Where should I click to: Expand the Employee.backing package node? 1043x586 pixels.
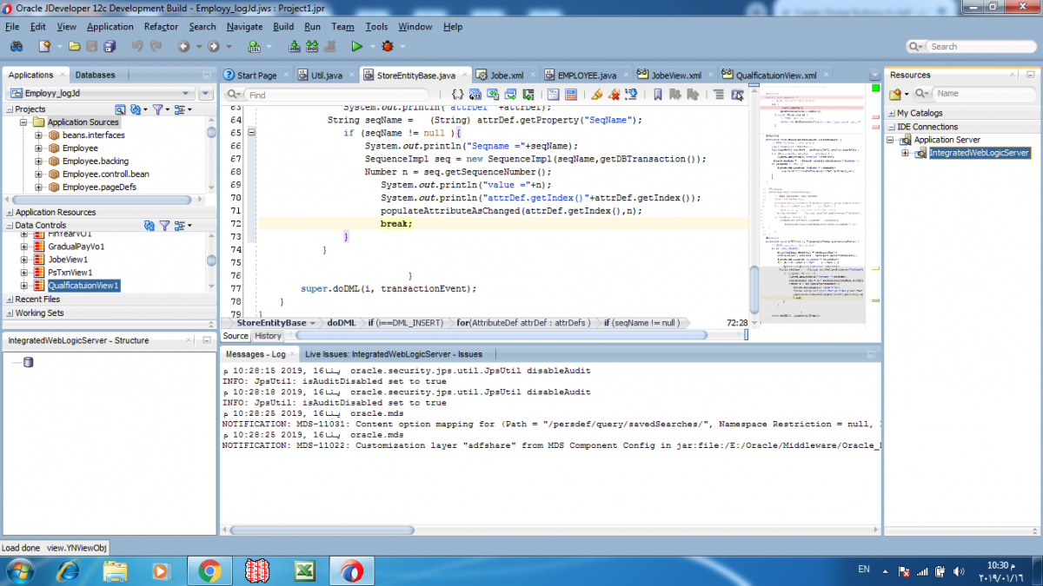coord(39,161)
